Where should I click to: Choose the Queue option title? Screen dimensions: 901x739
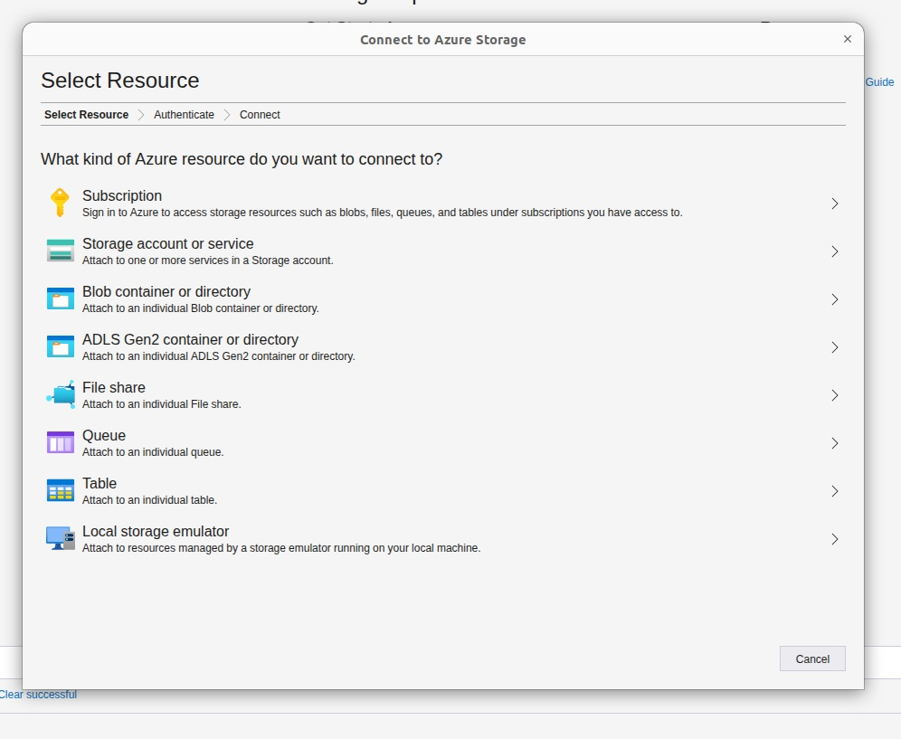(104, 436)
